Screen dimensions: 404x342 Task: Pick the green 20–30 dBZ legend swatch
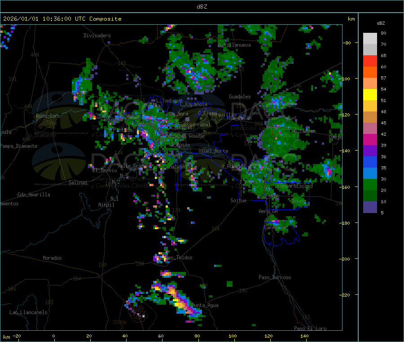pos(370,184)
